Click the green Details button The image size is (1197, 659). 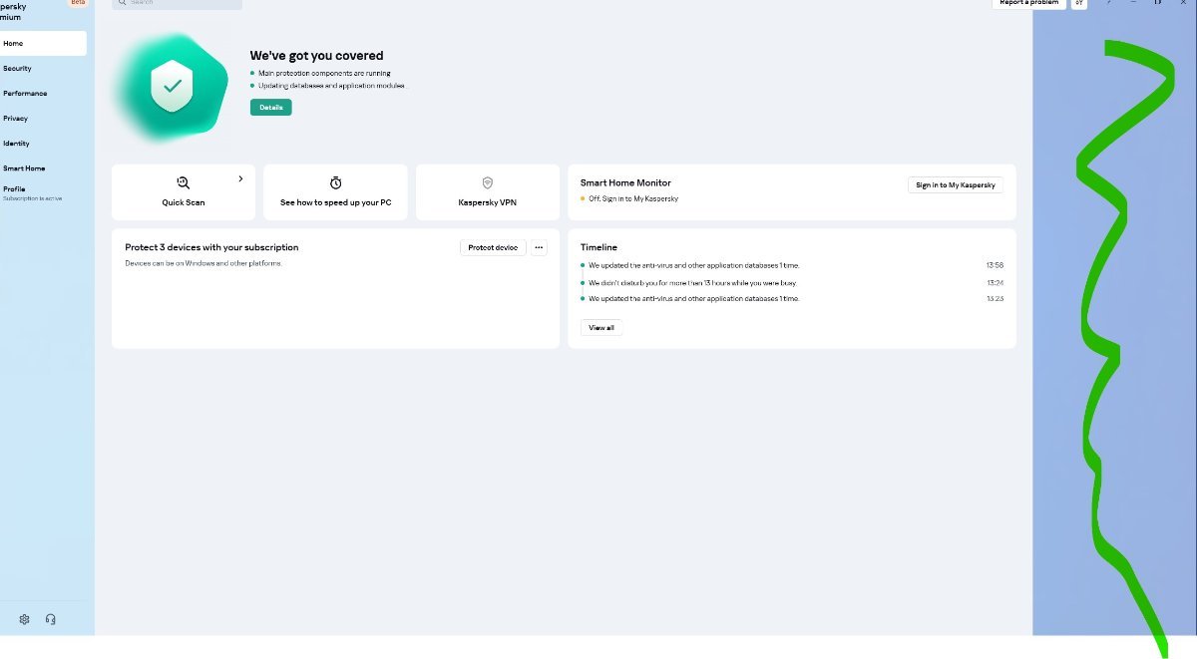pos(271,107)
